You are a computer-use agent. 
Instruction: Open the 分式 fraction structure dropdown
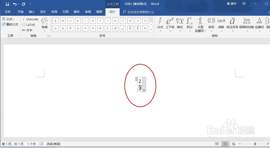click(x=160, y=25)
